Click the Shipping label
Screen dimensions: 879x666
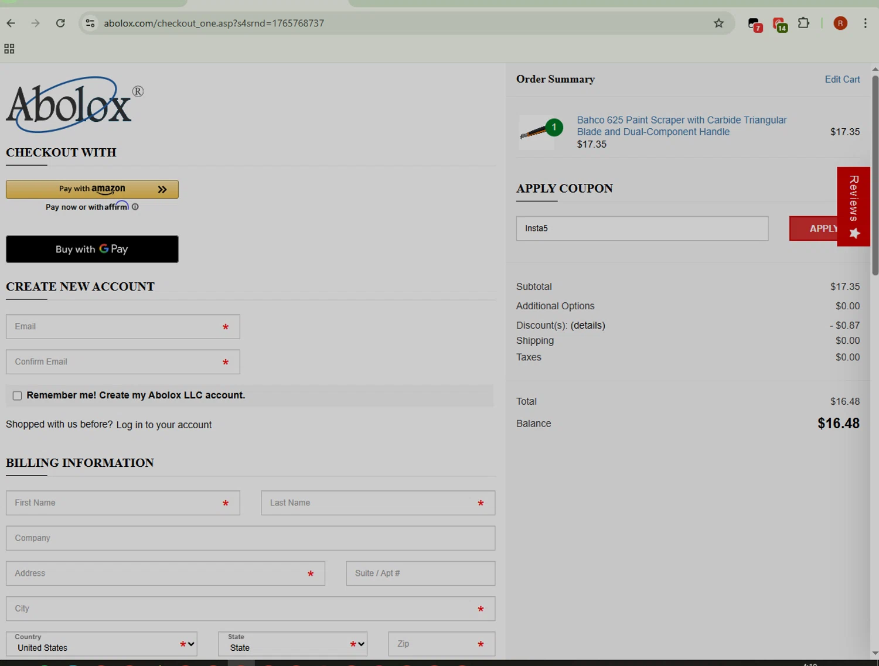click(535, 340)
